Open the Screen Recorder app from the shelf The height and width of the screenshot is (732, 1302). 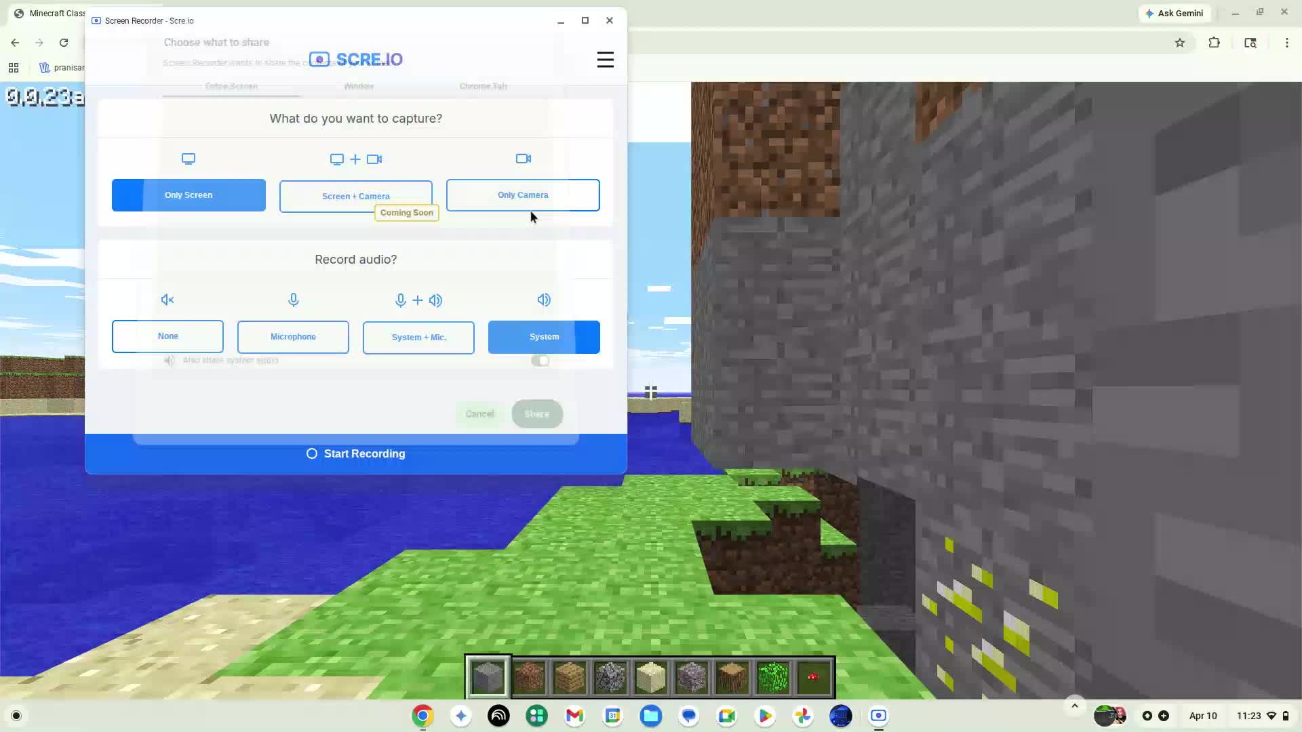(x=878, y=716)
